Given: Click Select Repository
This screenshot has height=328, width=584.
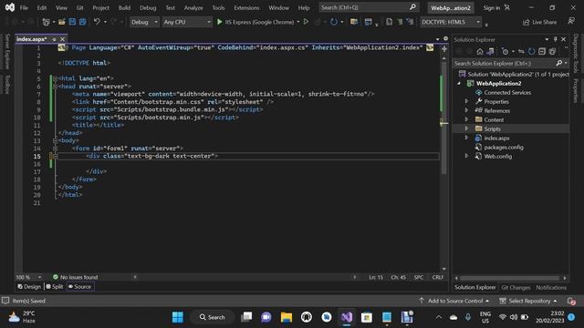Looking at the screenshot, I should pos(528,301).
